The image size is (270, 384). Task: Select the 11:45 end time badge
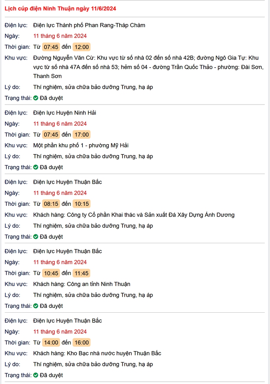pos(82,273)
